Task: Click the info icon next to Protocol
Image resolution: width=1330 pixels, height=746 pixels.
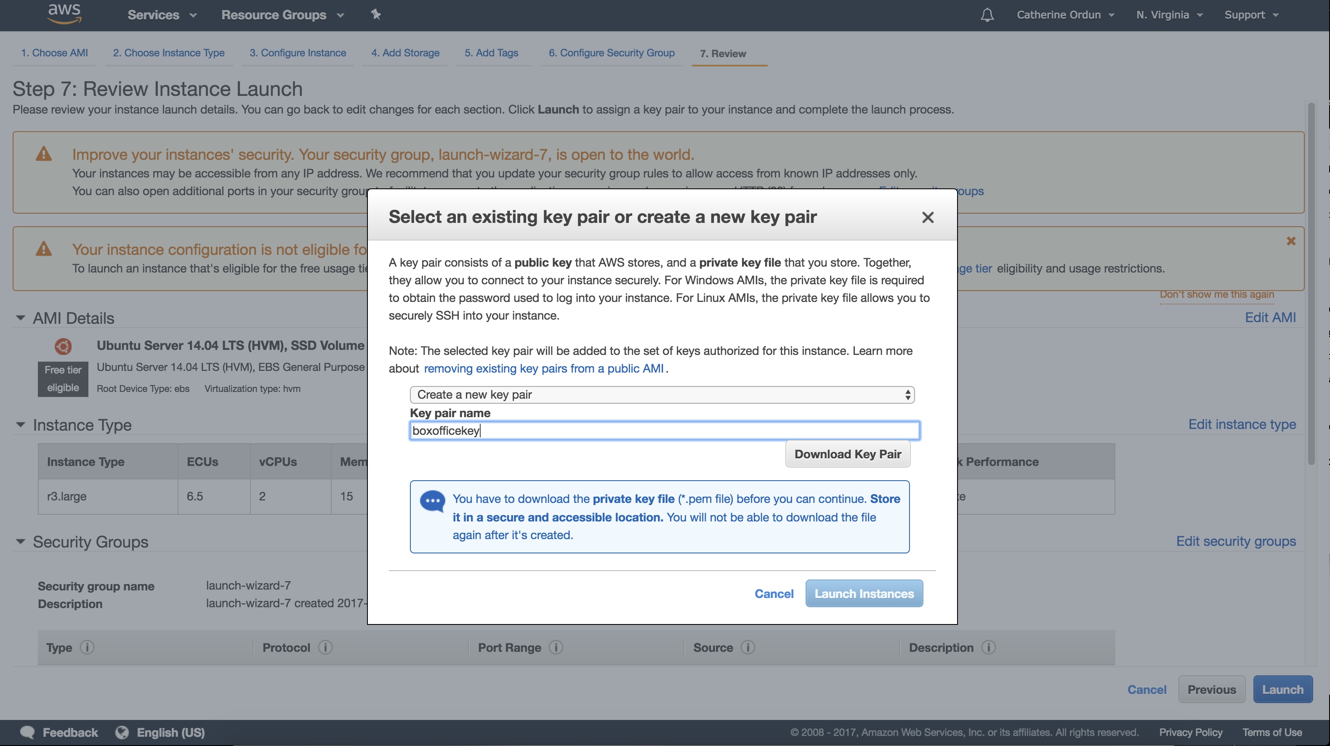Action: click(325, 648)
